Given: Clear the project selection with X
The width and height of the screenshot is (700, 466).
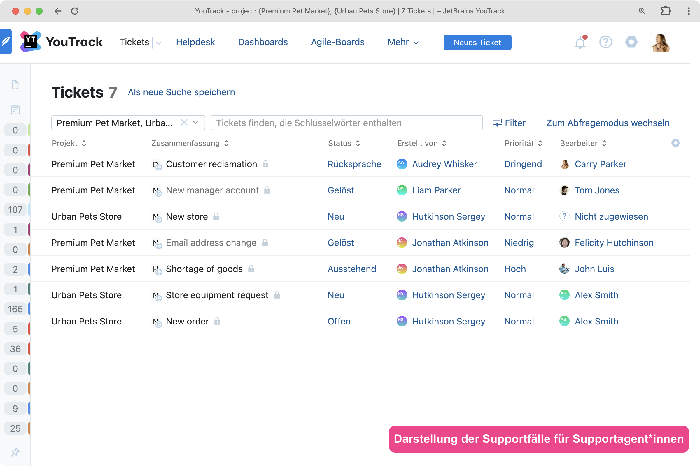Looking at the screenshot, I should 184,122.
